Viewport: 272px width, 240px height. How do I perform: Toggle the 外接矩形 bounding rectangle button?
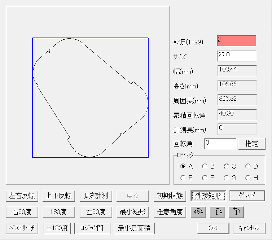point(208,196)
